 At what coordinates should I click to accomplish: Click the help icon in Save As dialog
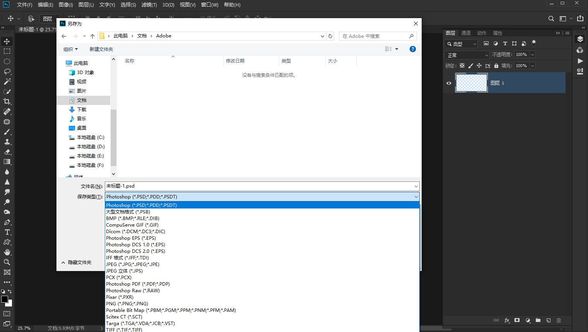pyautogui.click(x=413, y=49)
